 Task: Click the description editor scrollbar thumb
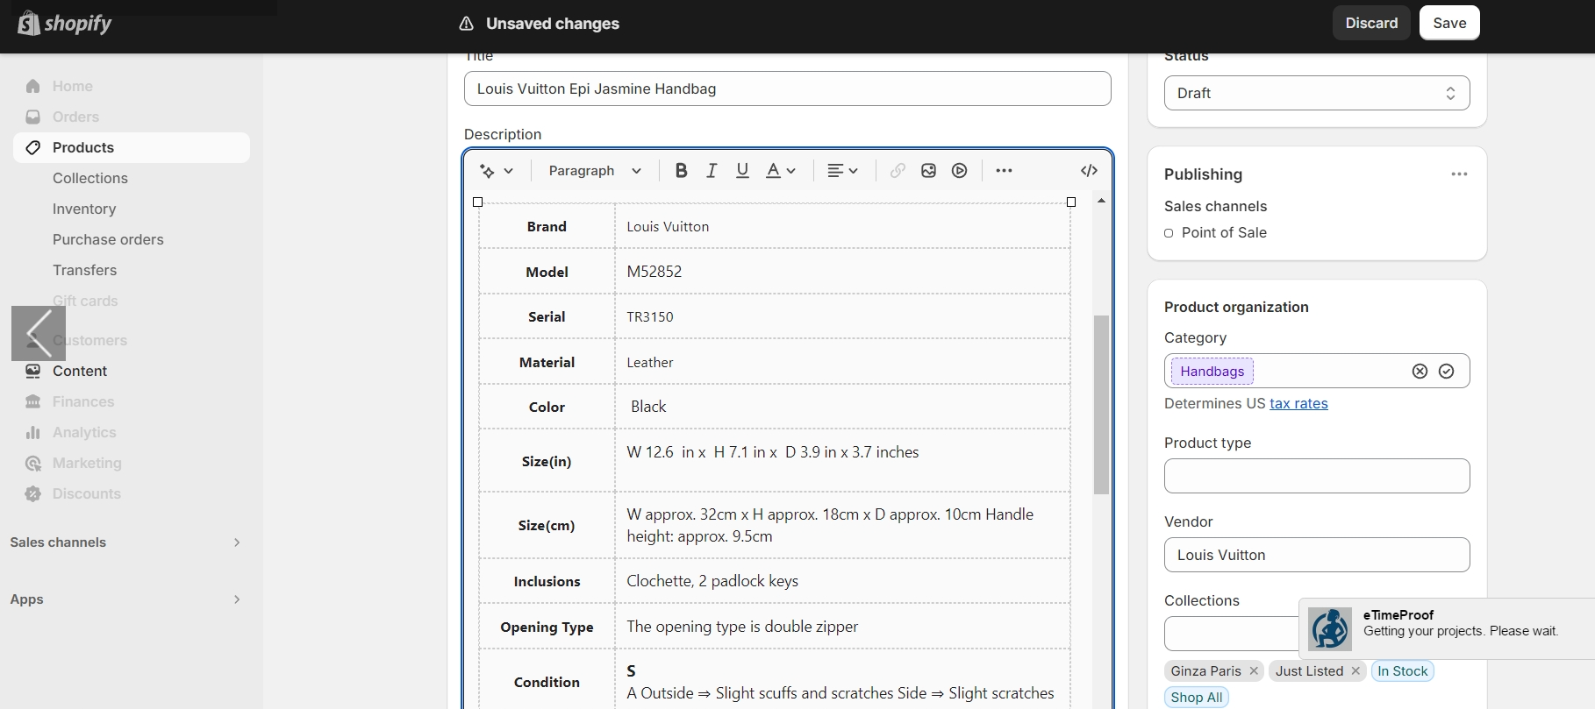[x=1101, y=405]
